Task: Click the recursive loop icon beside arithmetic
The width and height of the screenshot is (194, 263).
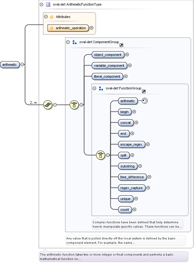Action: tap(145, 101)
